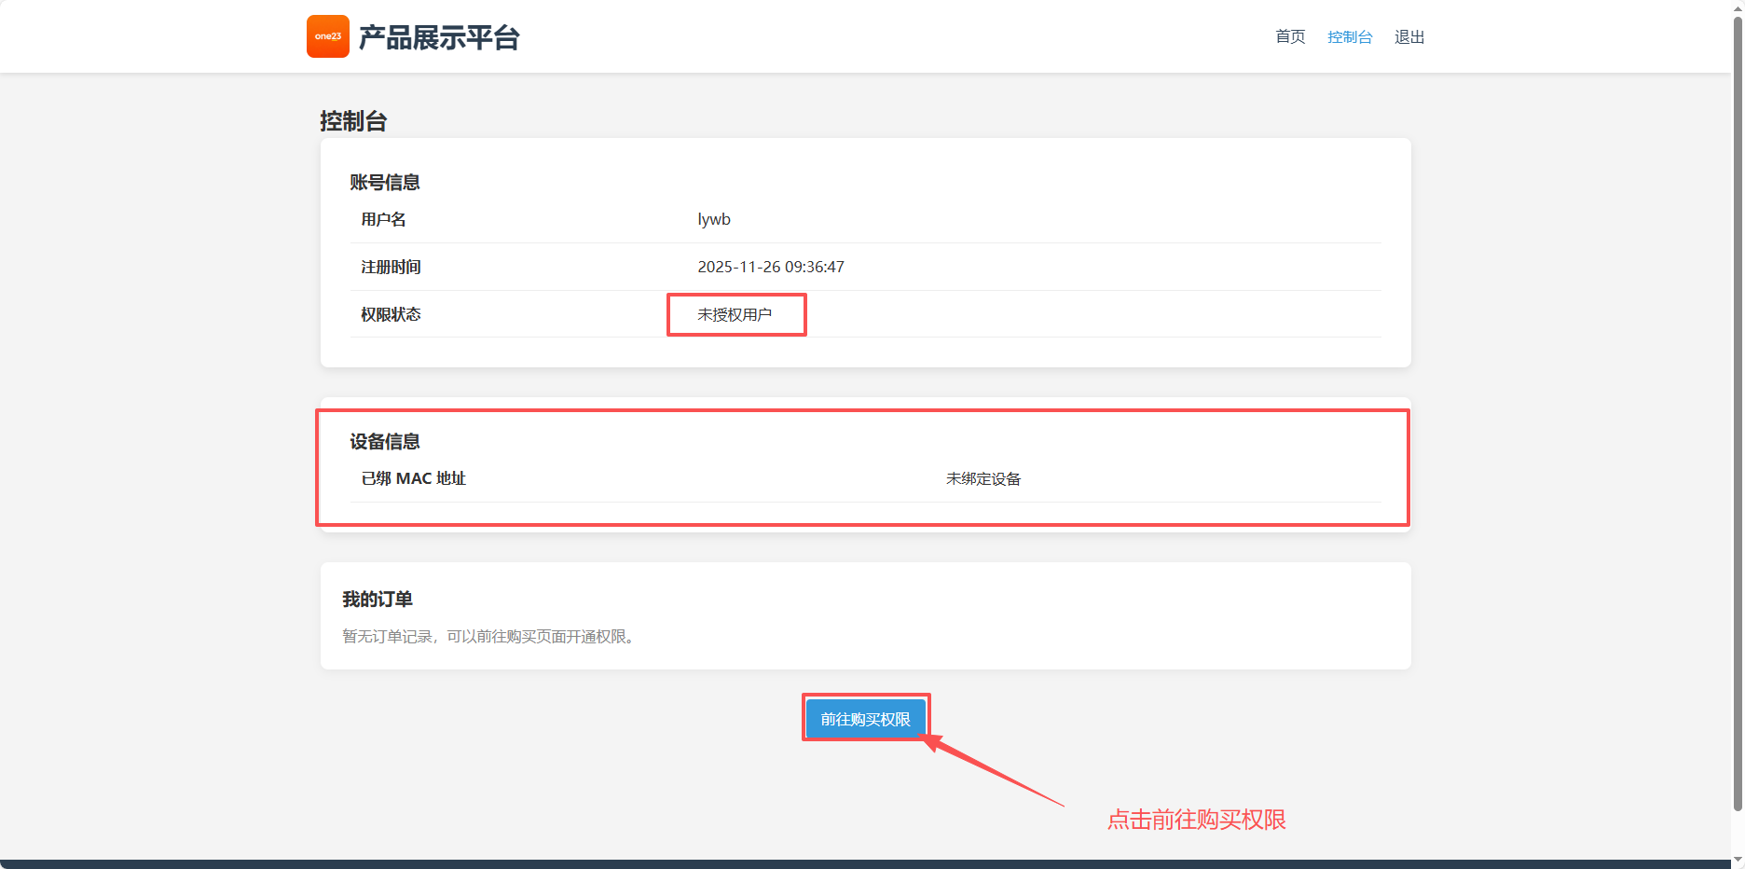Click the 暂无订单记录 notice text
This screenshot has width=1745, height=869.
tap(490, 637)
